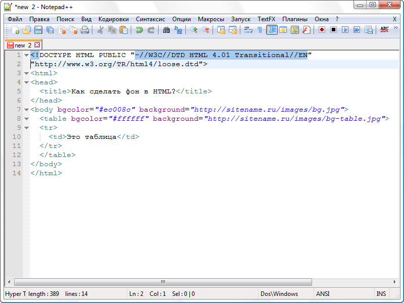
Task: Open the Плагины menu
Action: [294, 19]
